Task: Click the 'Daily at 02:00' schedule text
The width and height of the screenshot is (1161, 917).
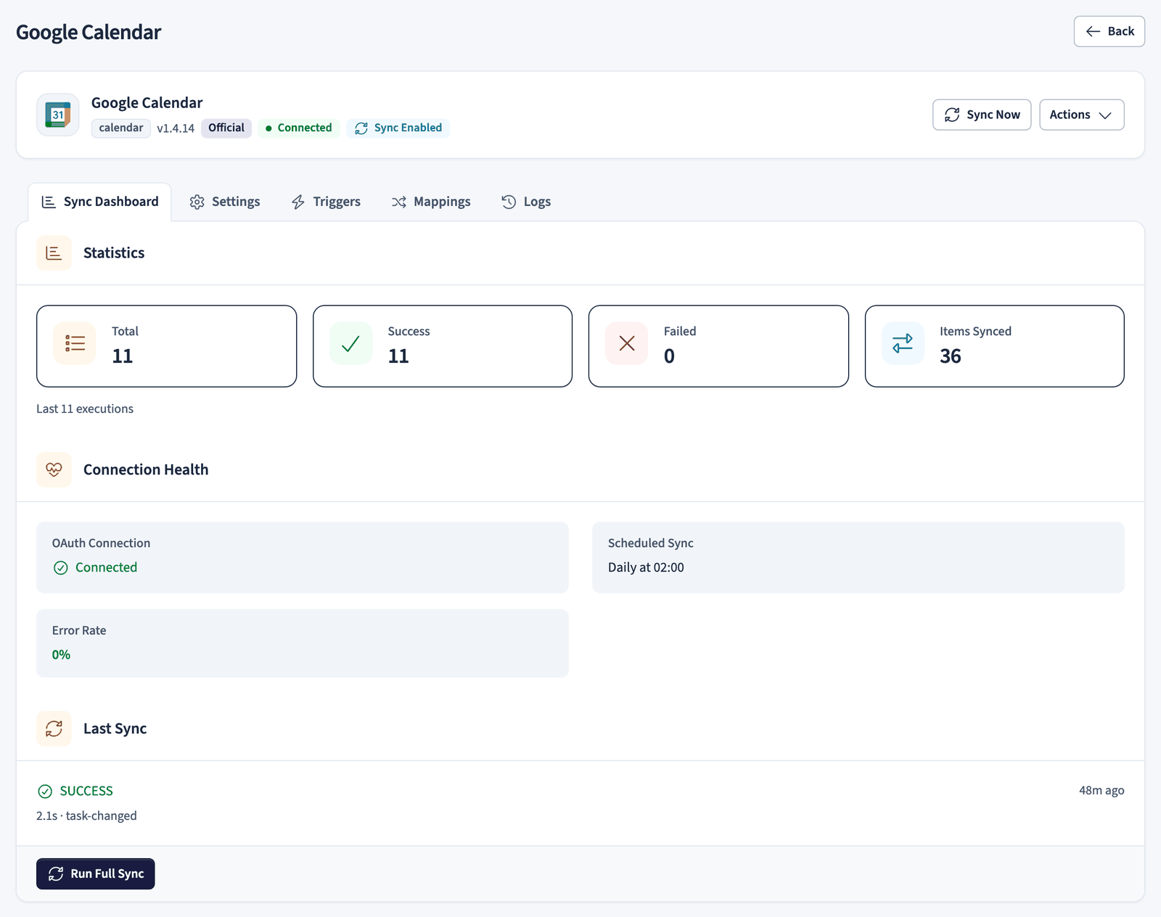Action: [646, 567]
